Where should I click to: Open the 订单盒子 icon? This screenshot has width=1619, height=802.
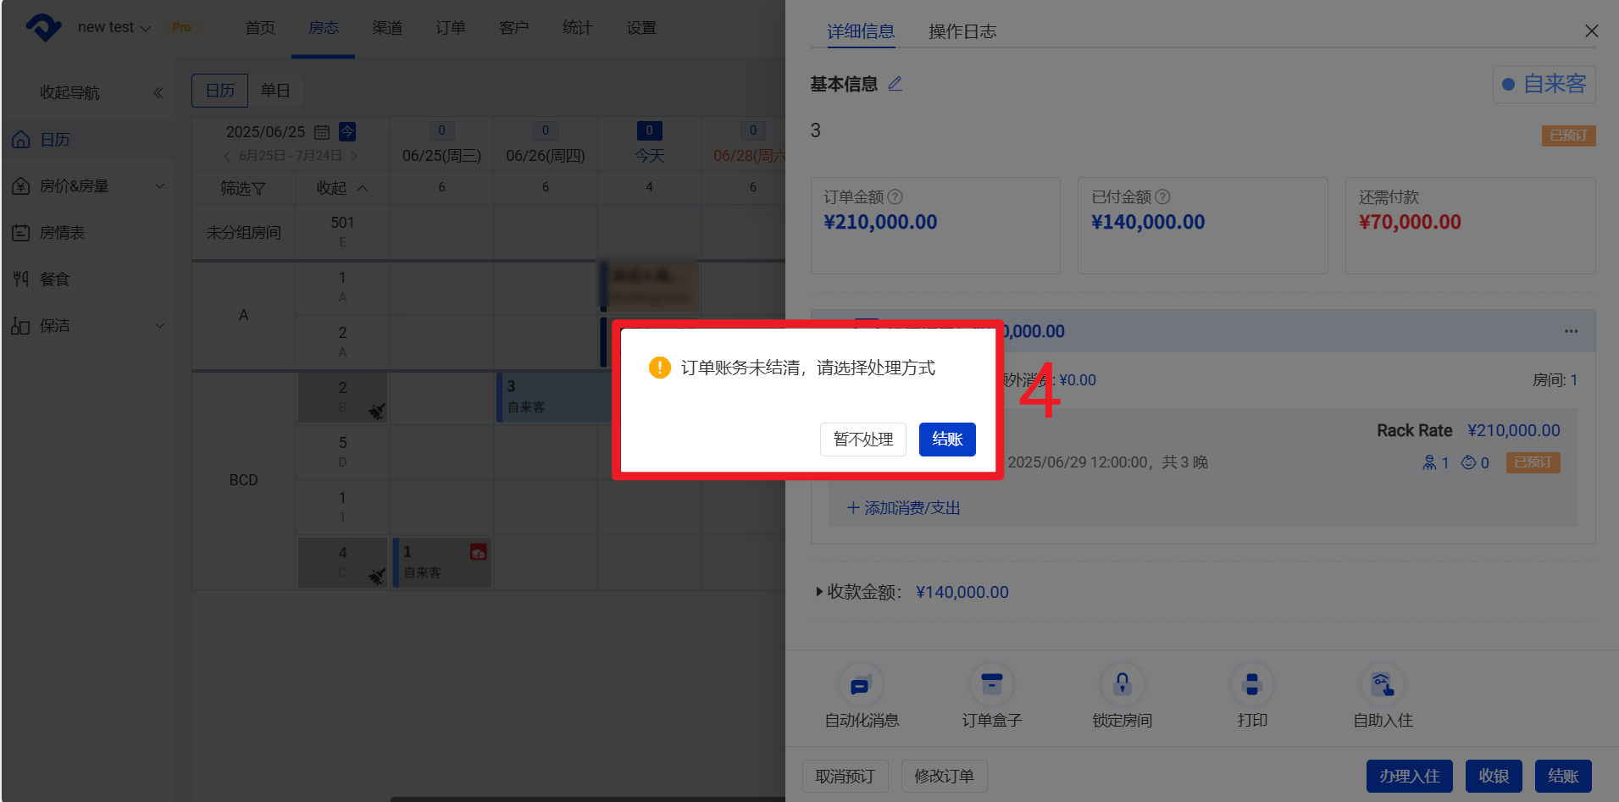(991, 685)
